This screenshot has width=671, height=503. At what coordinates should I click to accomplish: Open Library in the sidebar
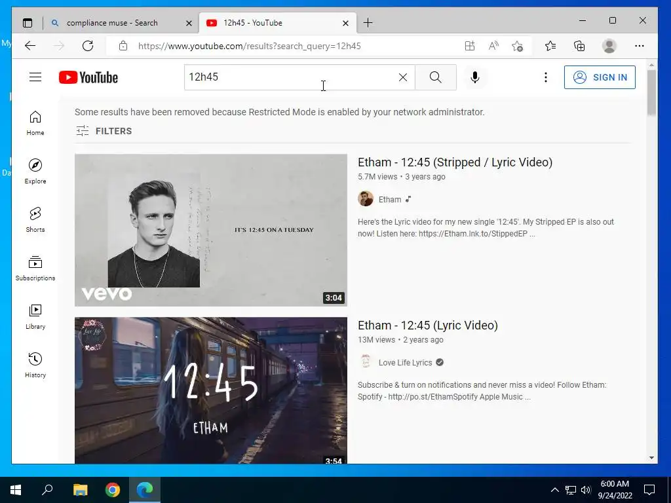click(x=35, y=316)
